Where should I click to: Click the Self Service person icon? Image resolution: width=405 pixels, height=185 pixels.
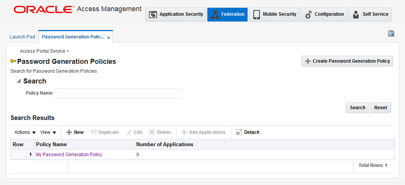356,15
